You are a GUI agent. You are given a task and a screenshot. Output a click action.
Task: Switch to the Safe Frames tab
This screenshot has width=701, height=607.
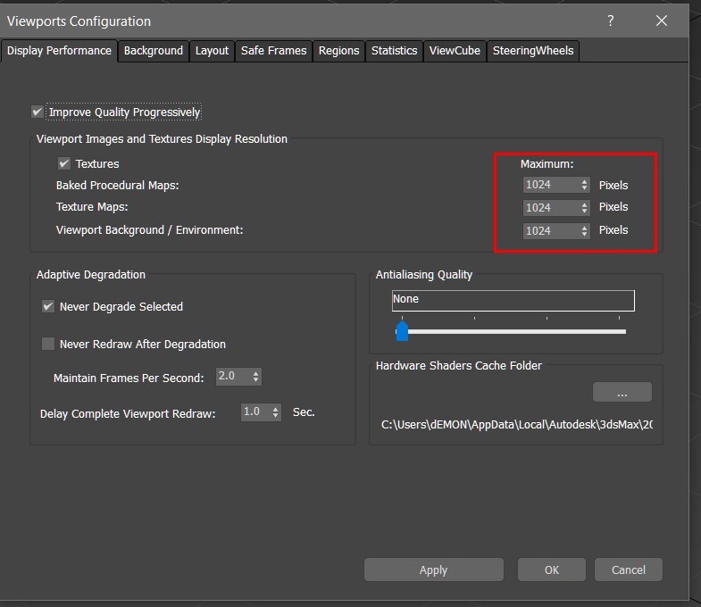pos(273,51)
